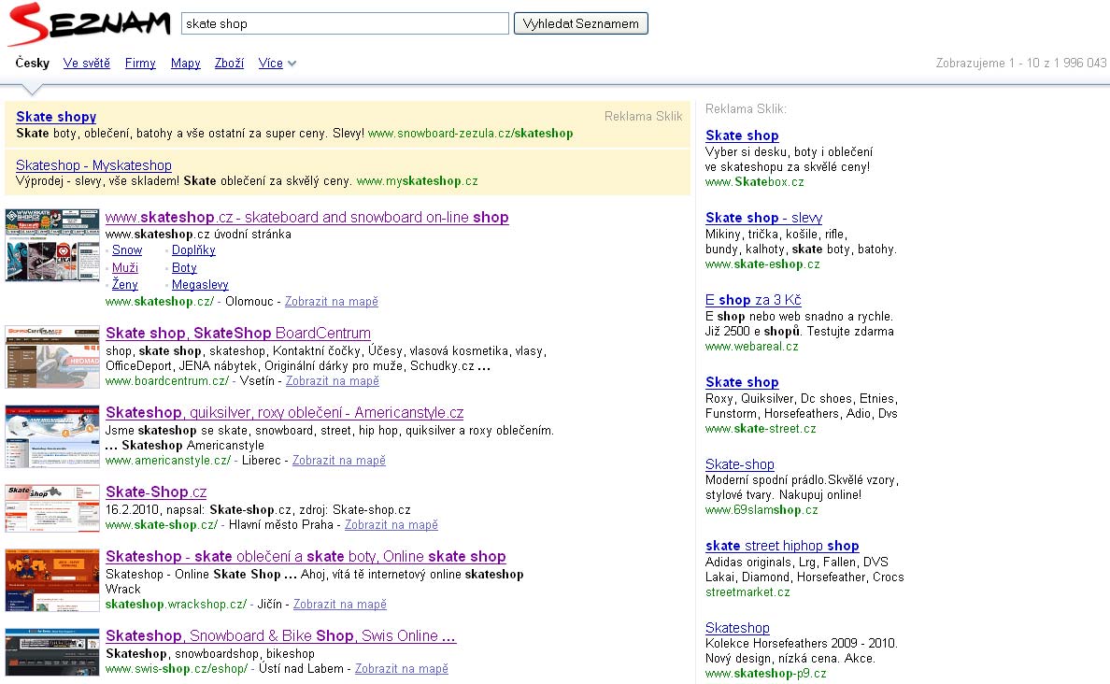Viewport: 1110px width, 684px height.
Task: Open the Snow sublink
Action: (x=127, y=249)
